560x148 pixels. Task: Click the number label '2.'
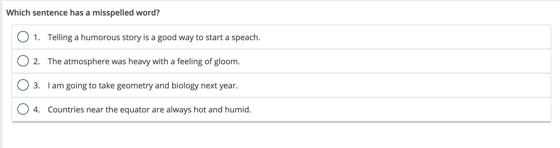pyautogui.click(x=37, y=61)
